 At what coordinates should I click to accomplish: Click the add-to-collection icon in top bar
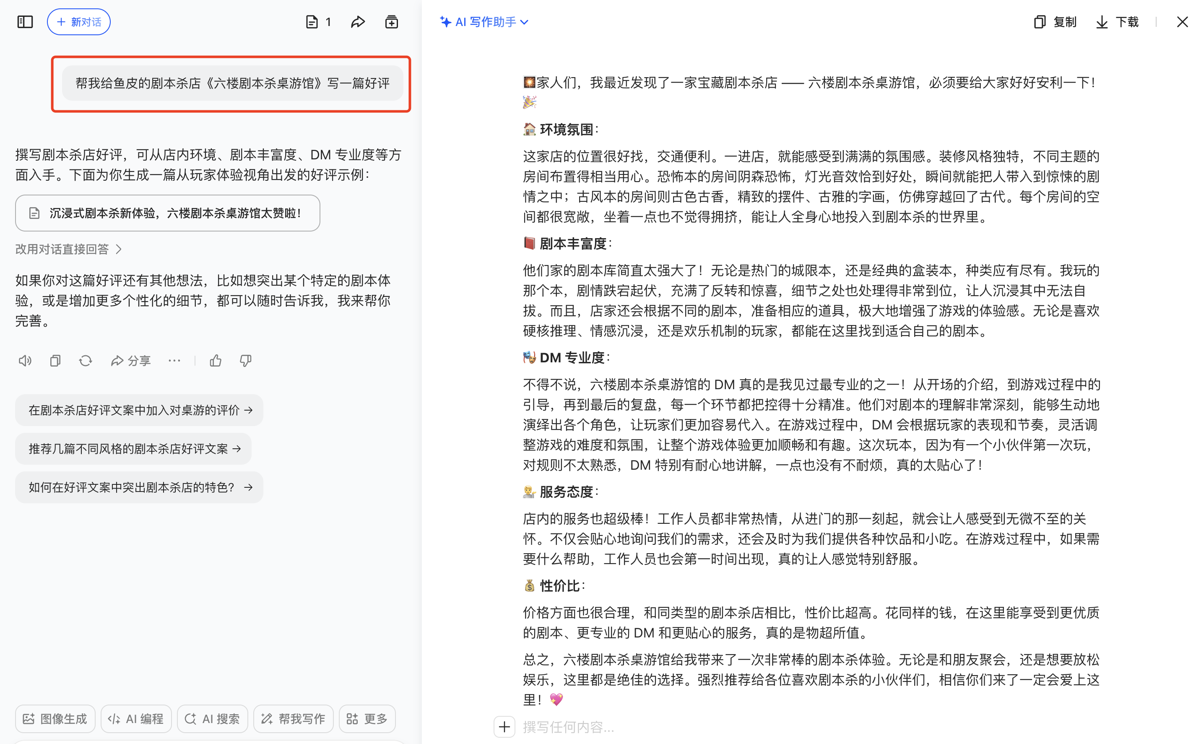point(392,22)
